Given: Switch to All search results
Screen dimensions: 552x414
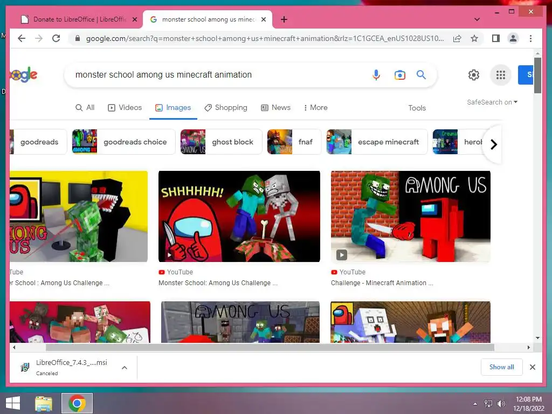Looking at the screenshot, I should (85, 108).
